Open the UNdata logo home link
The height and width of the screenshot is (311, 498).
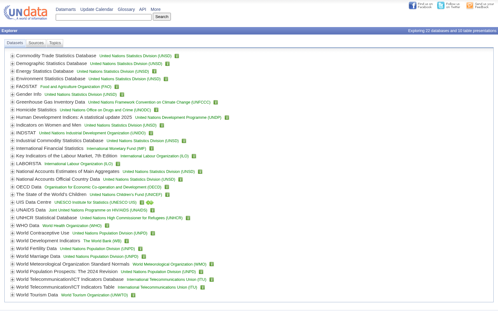26,13
